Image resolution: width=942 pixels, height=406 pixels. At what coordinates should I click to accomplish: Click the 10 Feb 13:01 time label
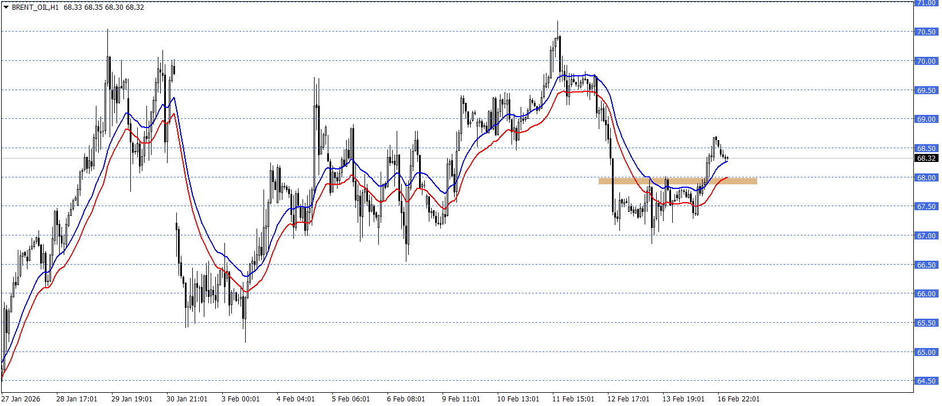coord(518,399)
